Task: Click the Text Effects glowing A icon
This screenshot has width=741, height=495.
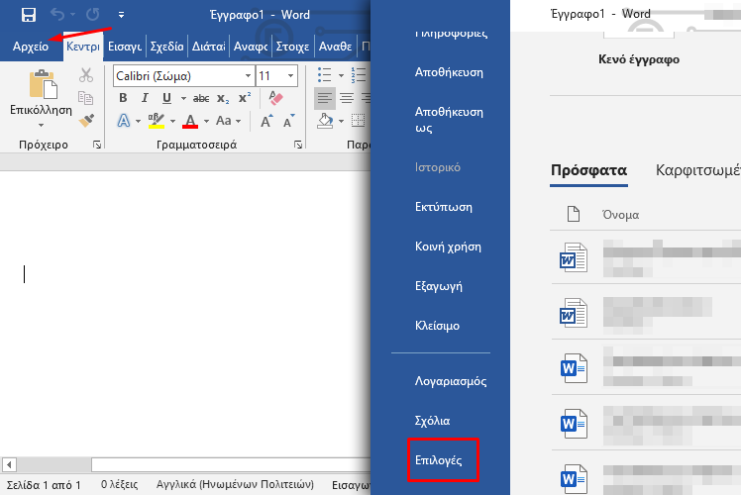Action: click(x=123, y=121)
